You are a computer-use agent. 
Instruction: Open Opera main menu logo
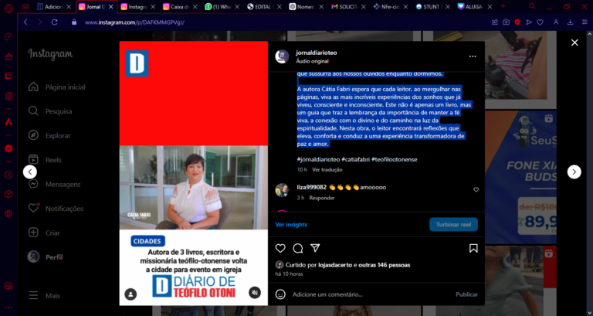pyautogui.click(x=8, y=7)
